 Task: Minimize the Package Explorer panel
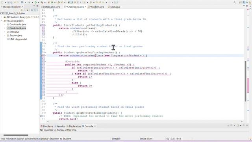click(34, 6)
